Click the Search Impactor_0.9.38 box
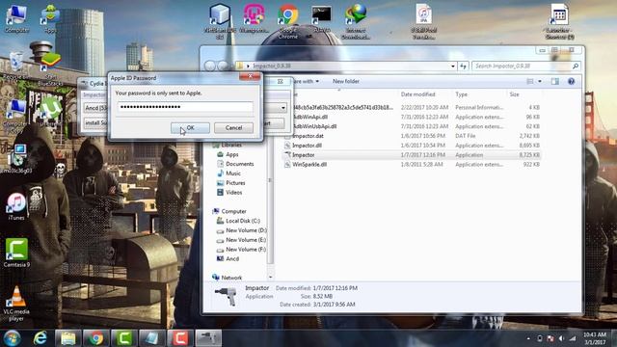Screen dimensions: 617x347 526,67
